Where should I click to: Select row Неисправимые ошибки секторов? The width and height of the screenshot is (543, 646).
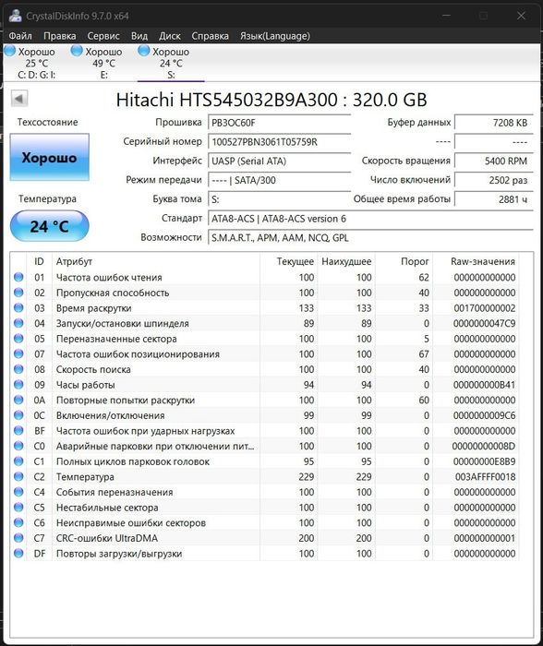pyautogui.click(x=265, y=522)
